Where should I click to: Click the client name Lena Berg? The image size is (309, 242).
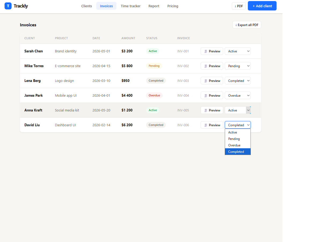(x=32, y=81)
